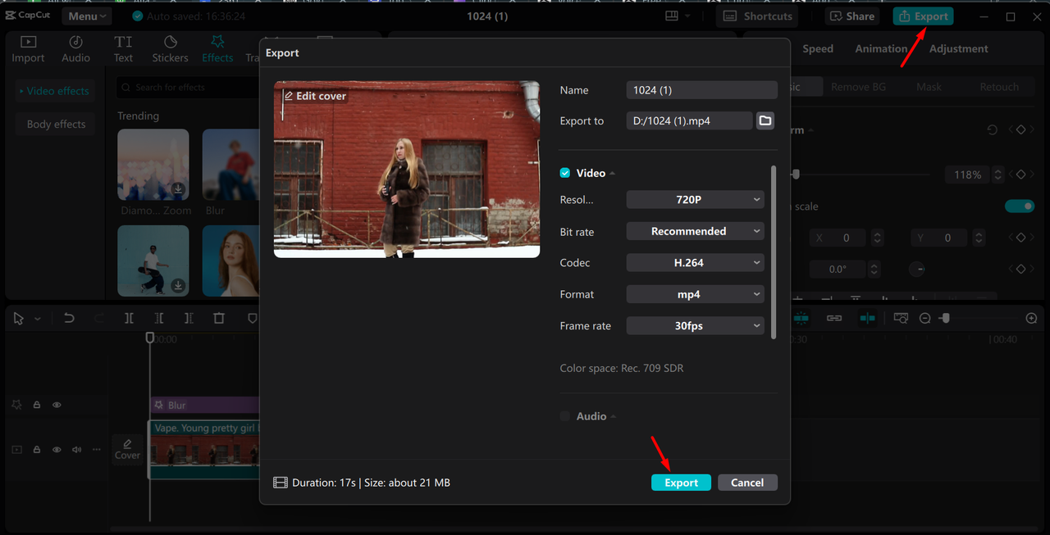The height and width of the screenshot is (535, 1050).
Task: Select the Effects panel icon
Action: click(x=217, y=42)
